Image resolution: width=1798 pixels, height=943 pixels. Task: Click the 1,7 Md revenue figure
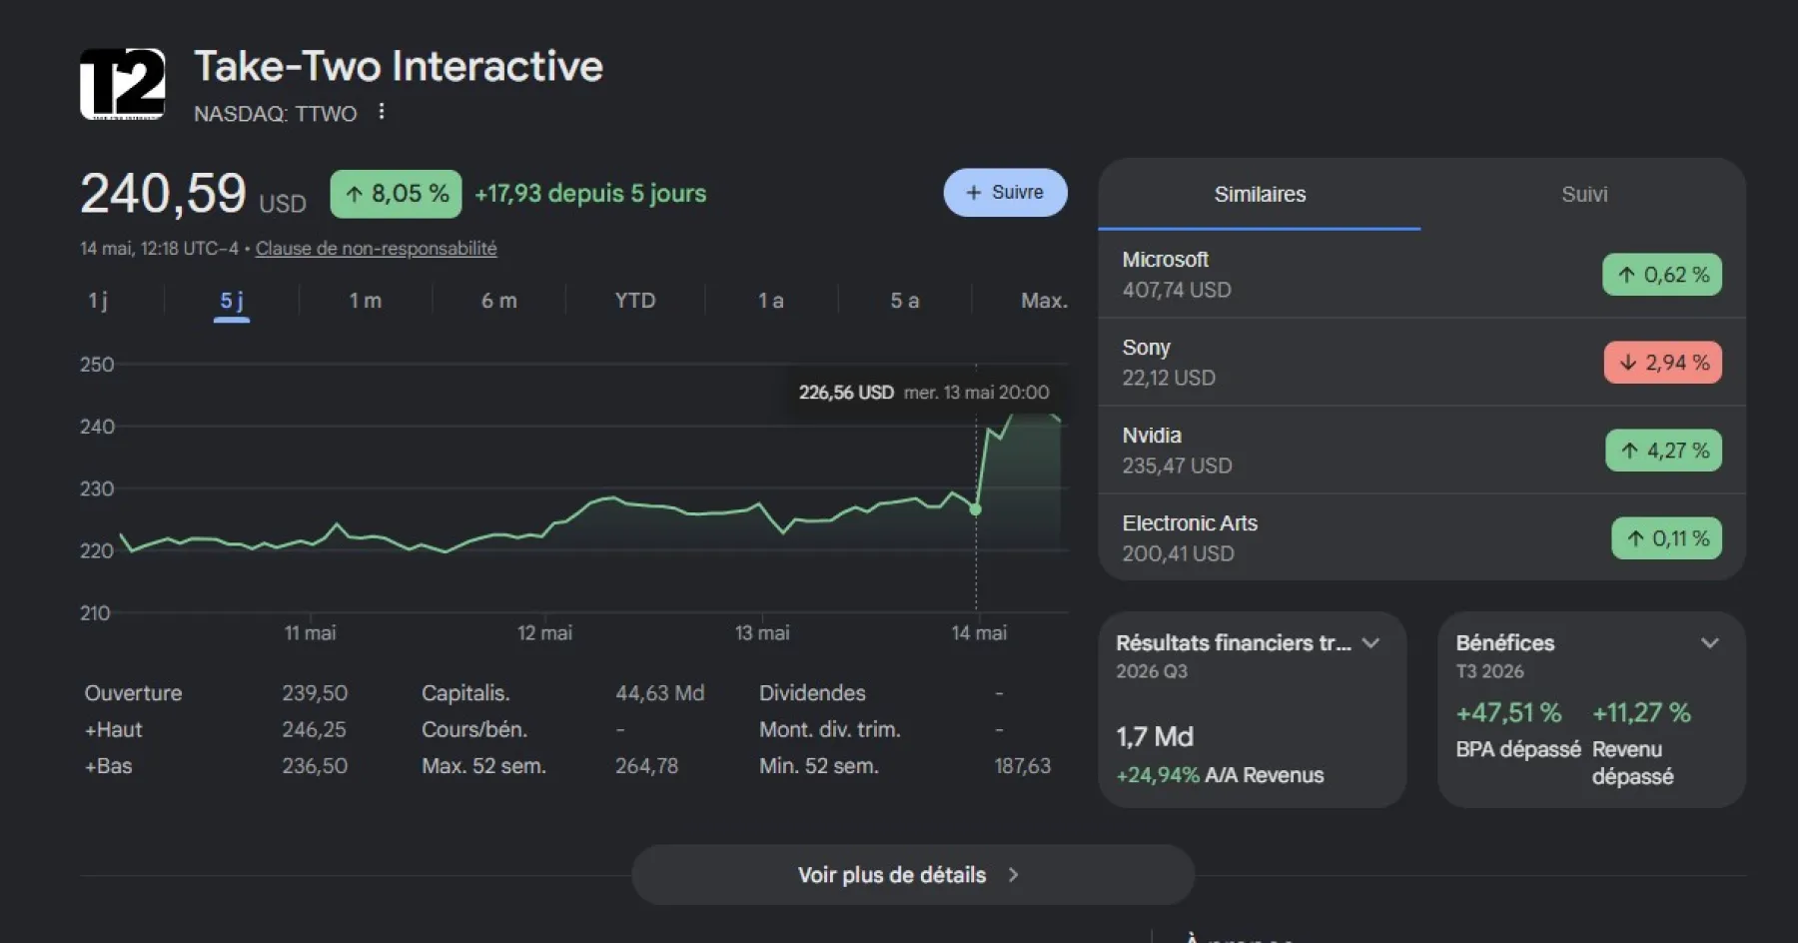pyautogui.click(x=1155, y=737)
